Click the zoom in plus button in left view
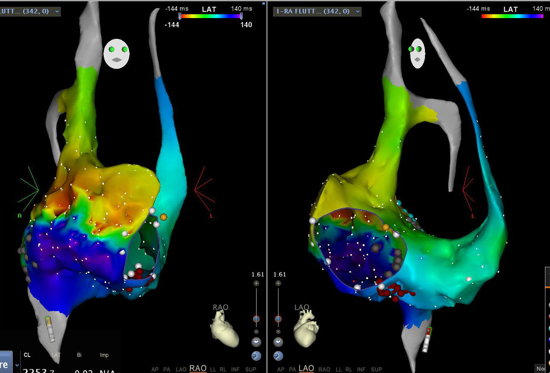The image size is (550, 373). coord(256,283)
